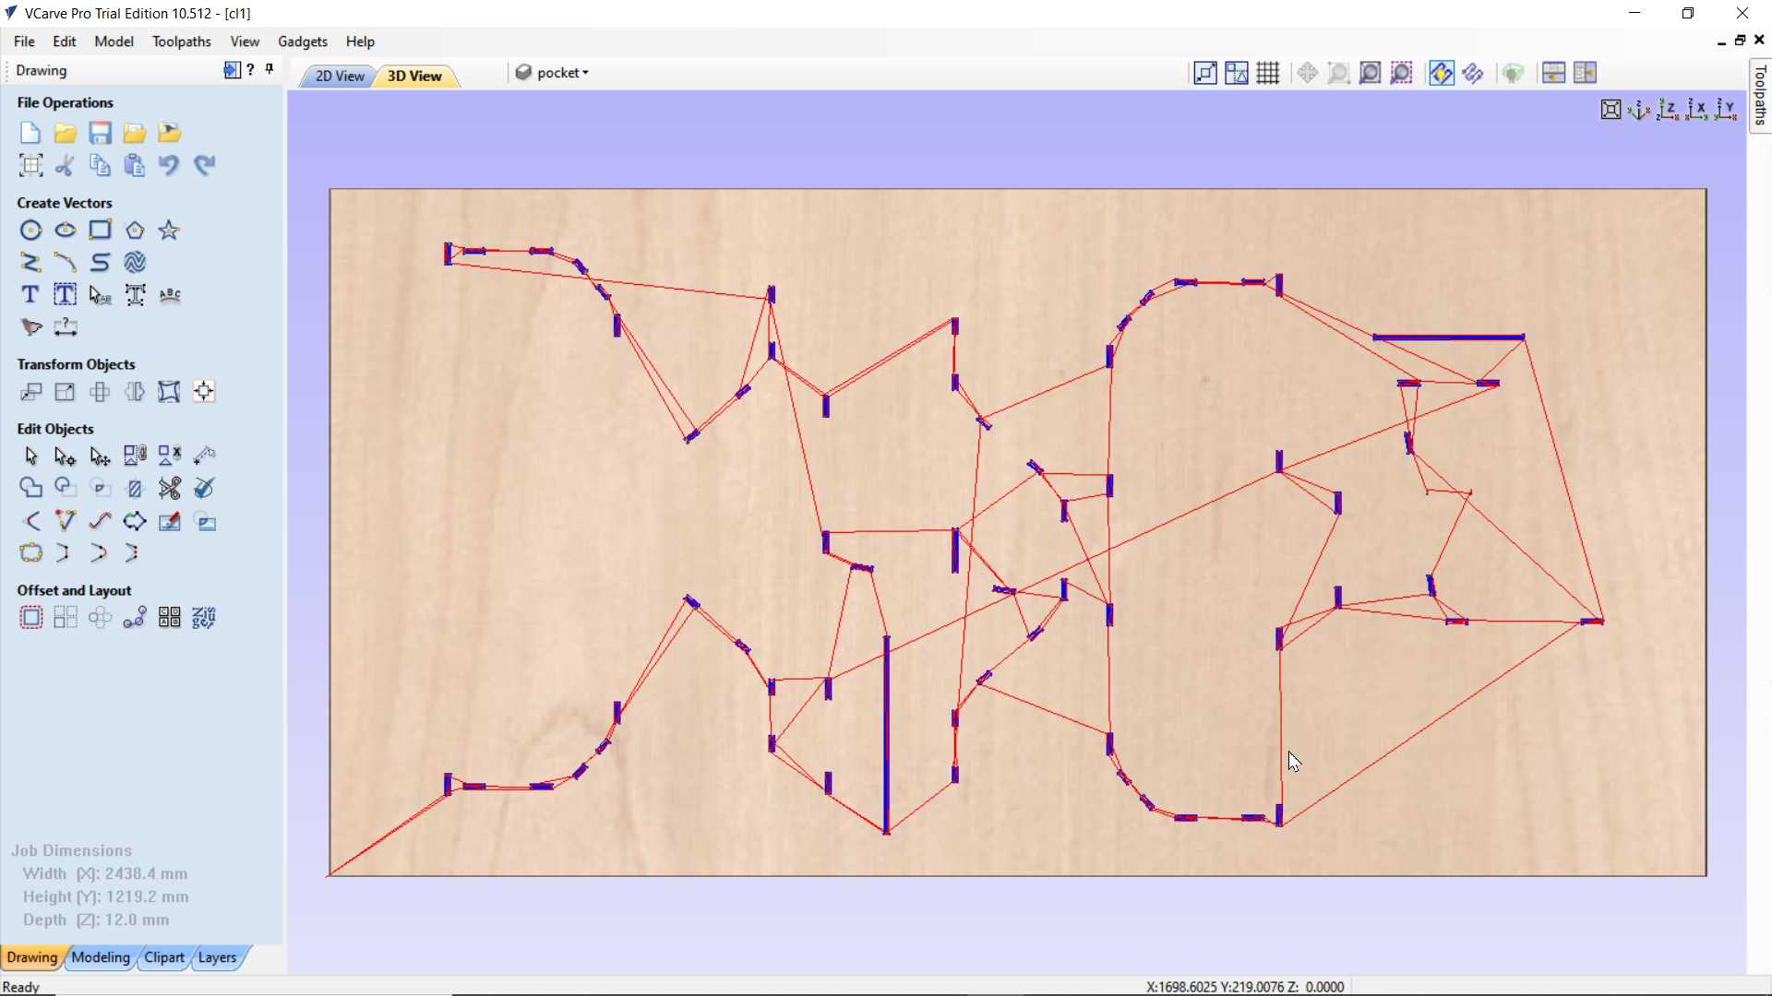Select the Move Objects tool
The width and height of the screenshot is (1772, 996).
tap(30, 392)
